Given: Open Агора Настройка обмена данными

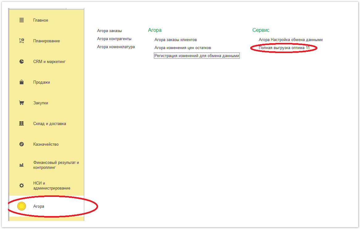Looking at the screenshot, I should pos(291,40).
